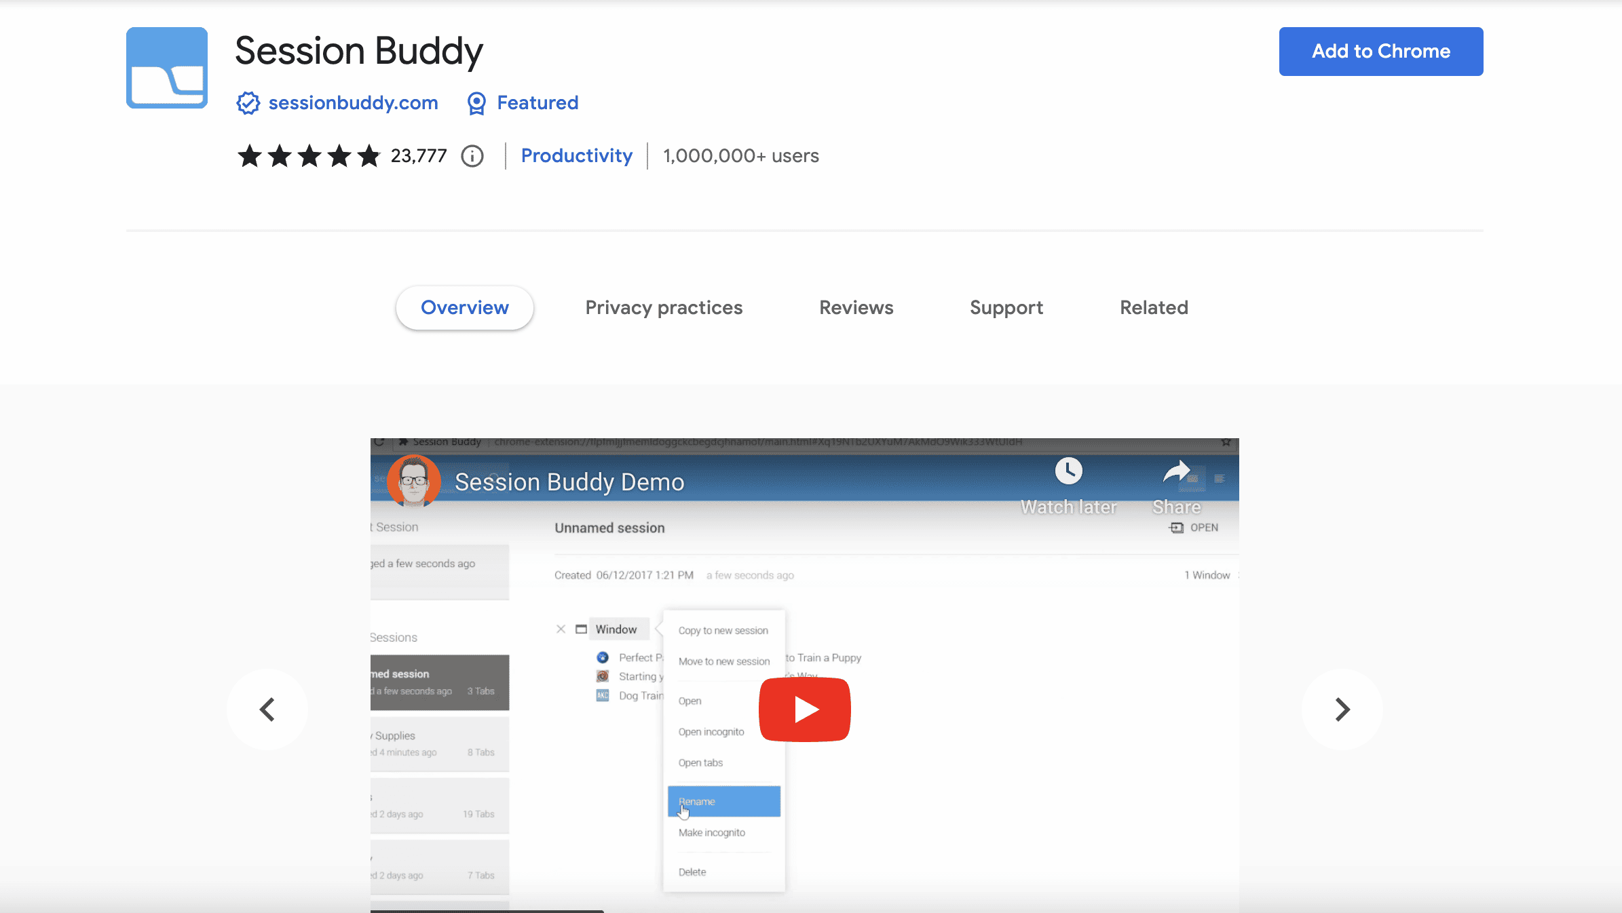Image resolution: width=1622 pixels, height=913 pixels.
Task: Open the ratings info icon
Action: tap(472, 156)
